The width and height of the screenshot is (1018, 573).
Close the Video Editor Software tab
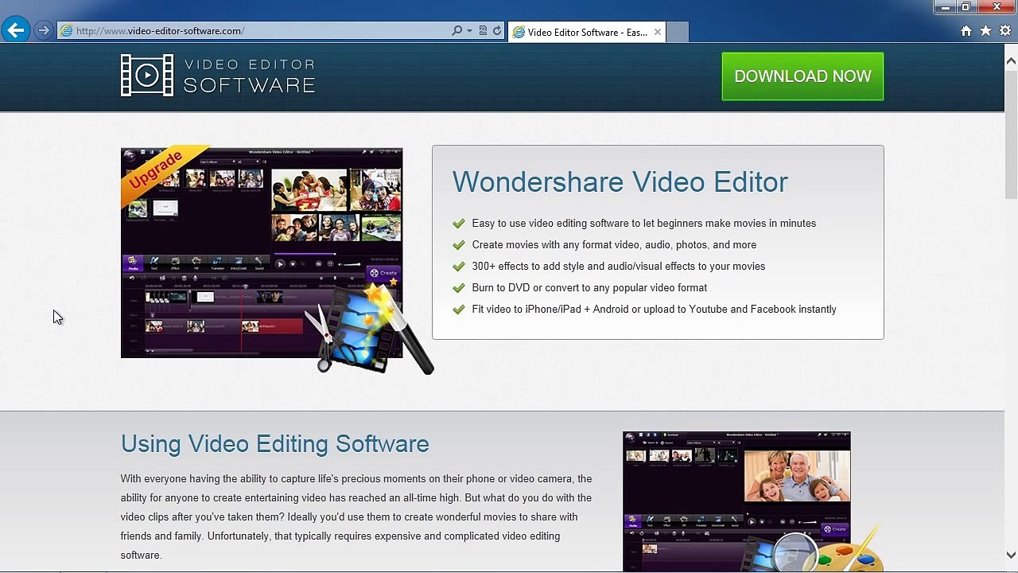pyautogui.click(x=658, y=32)
